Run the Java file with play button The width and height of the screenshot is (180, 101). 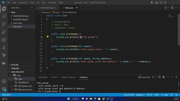165,8
